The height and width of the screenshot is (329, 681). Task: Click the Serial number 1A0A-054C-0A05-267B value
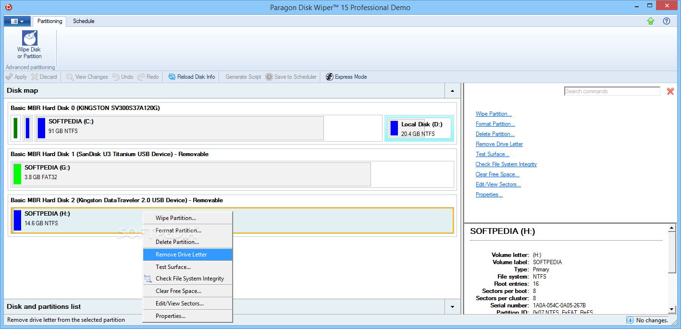coord(559,305)
